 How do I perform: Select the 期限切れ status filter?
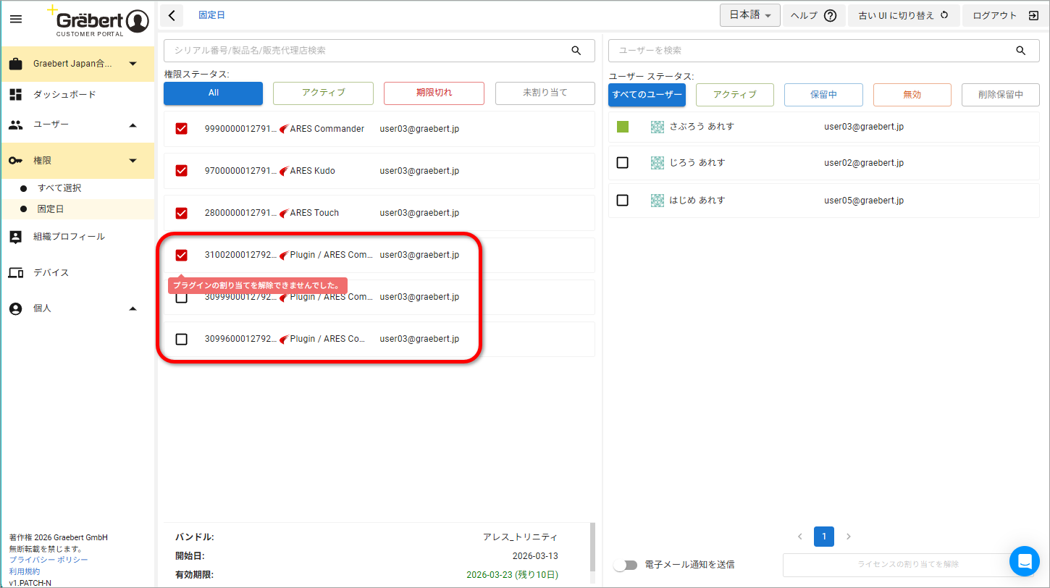[434, 93]
